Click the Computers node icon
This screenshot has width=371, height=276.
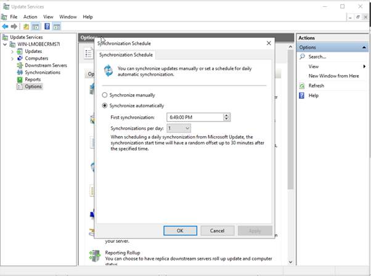click(x=20, y=58)
